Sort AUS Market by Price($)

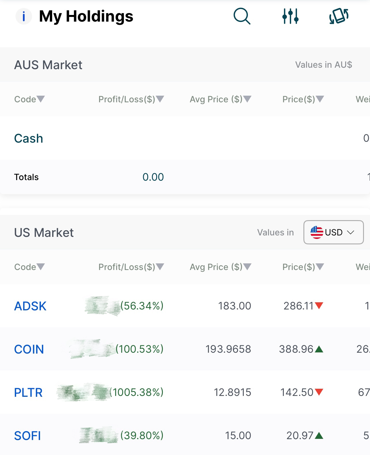click(x=303, y=99)
